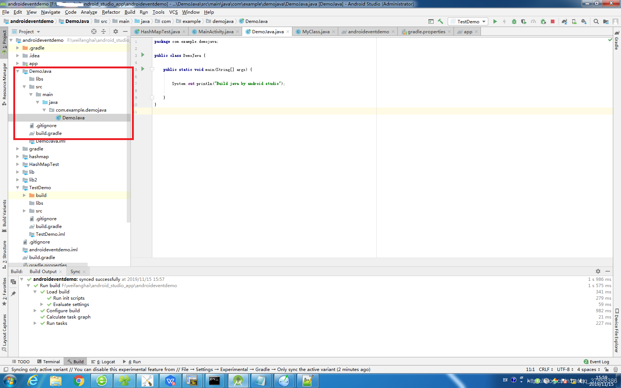This screenshot has width=621, height=388.
Task: Open the Analyze menu
Action: [x=89, y=12]
